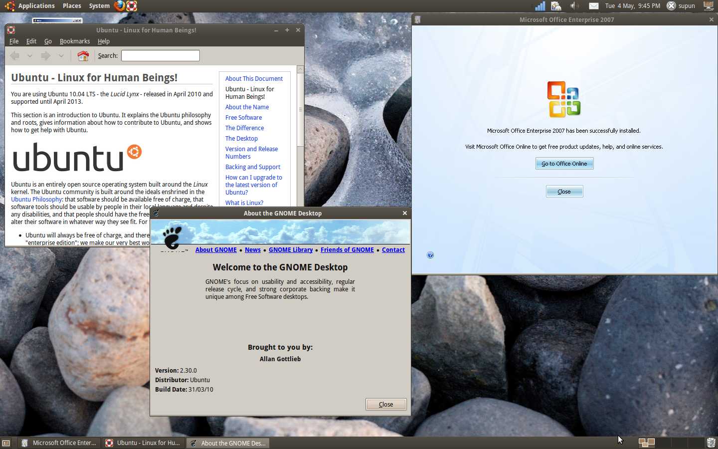The image size is (718, 449).
Task: Click the GNOME foot logo
Action: (x=172, y=237)
